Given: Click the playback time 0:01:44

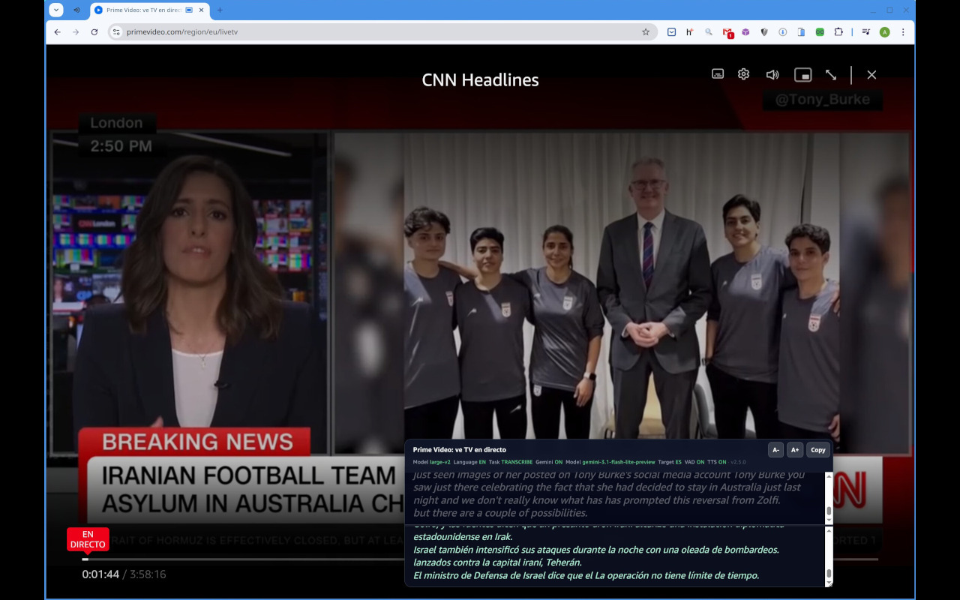Looking at the screenshot, I should 100,574.
